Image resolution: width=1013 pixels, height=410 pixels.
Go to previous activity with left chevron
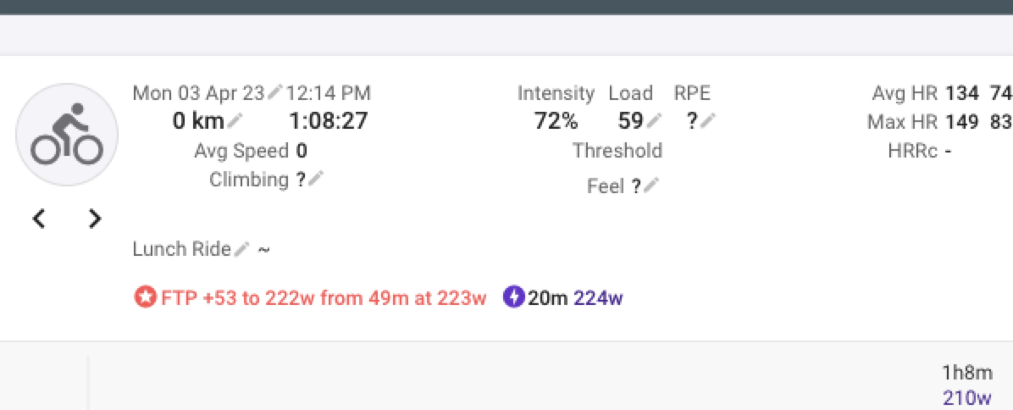click(40, 219)
